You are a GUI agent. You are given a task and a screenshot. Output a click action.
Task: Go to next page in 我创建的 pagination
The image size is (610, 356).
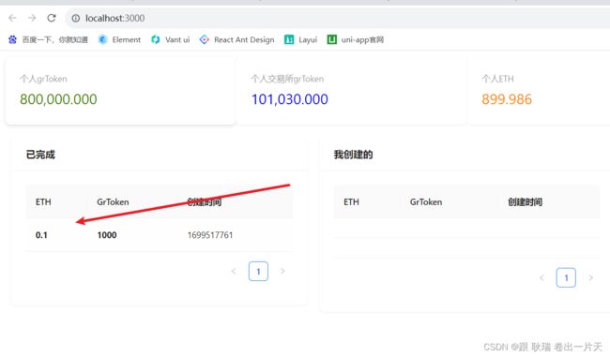590,277
